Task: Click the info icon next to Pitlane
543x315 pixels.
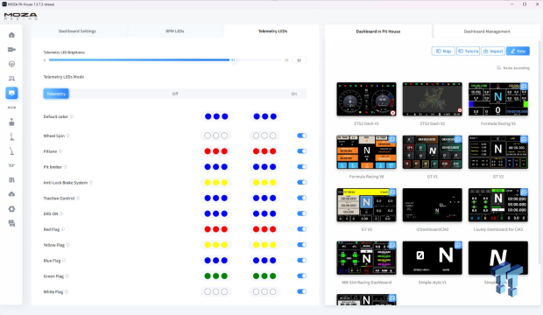Action: coord(60,151)
